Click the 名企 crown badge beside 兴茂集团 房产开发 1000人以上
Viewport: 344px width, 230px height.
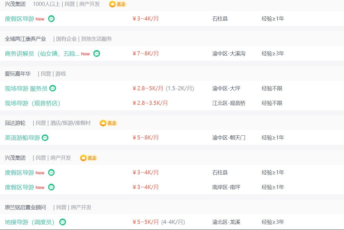click(x=118, y=4)
